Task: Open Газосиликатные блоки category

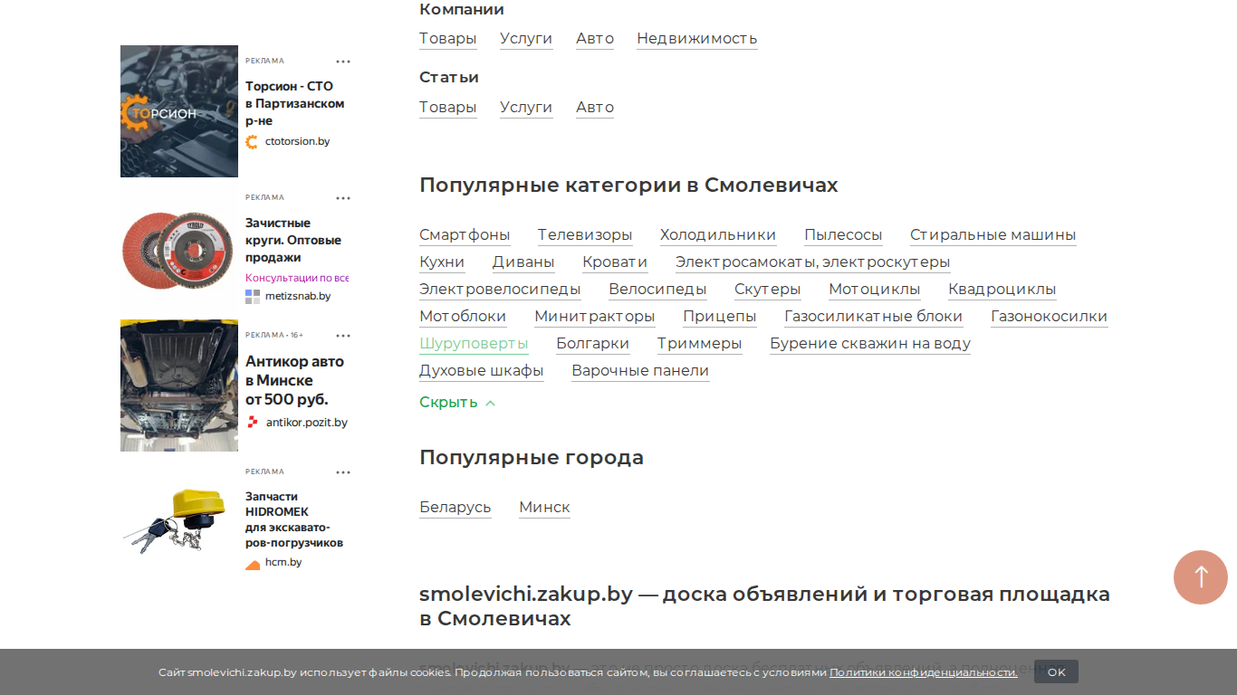Action: 874,317
